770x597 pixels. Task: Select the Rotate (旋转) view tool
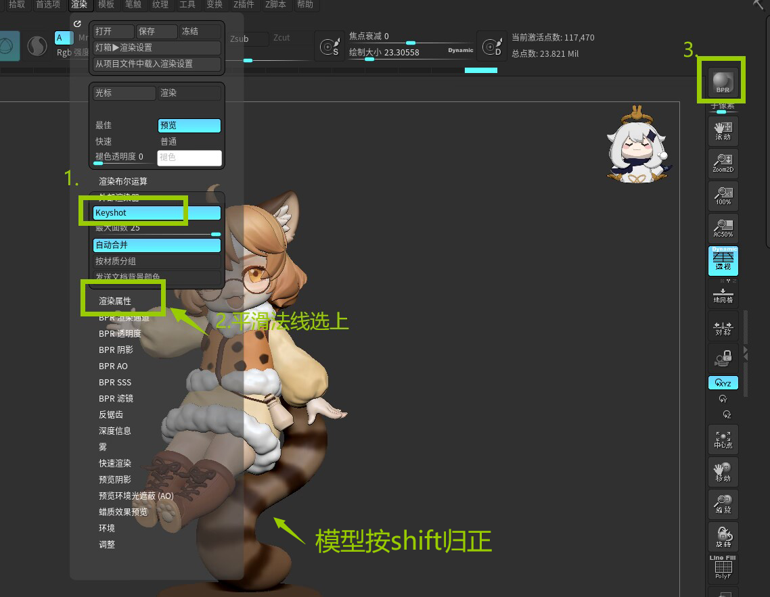pyautogui.click(x=723, y=536)
